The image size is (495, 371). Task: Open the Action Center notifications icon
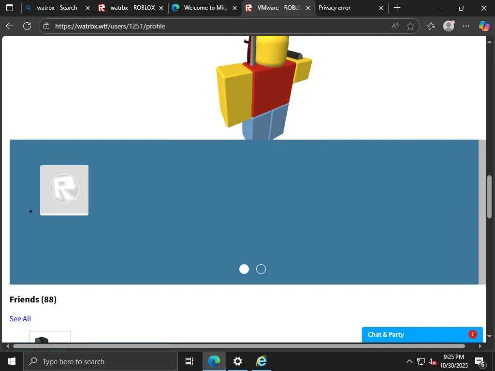[480, 362]
